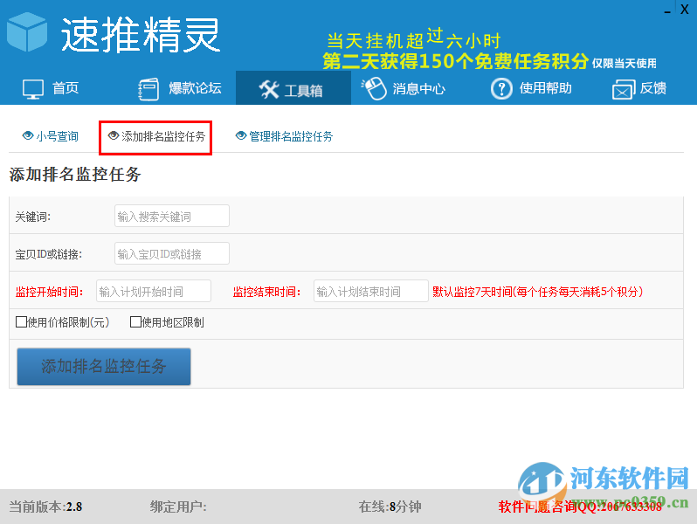Focus the 关键词 search keyword input
Viewport: 697px width, 524px height.
[172, 216]
